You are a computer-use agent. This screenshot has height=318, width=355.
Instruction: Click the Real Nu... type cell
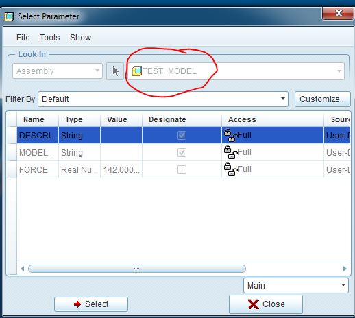click(x=79, y=170)
